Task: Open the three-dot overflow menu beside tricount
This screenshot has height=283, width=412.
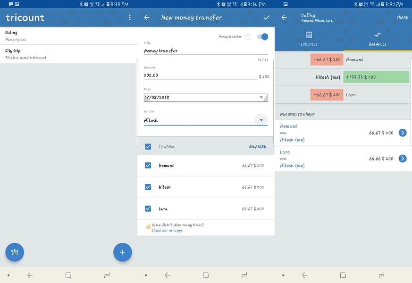Action: click(x=130, y=17)
